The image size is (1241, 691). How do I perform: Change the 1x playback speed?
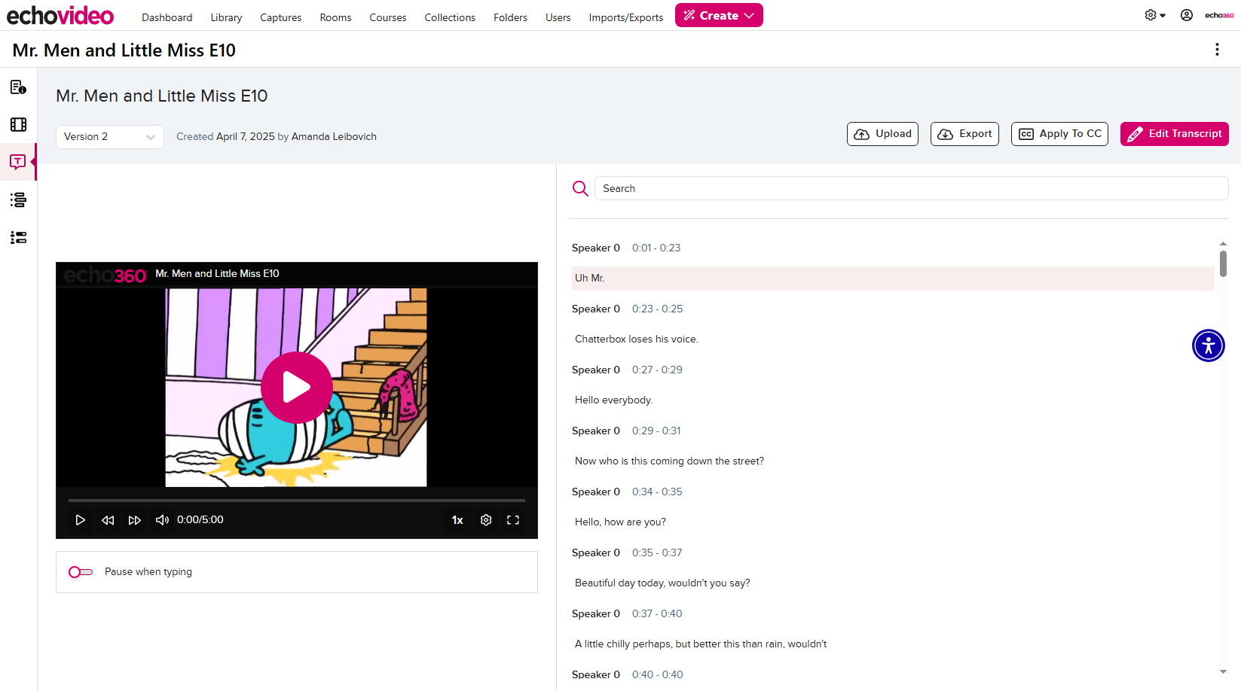(x=457, y=520)
